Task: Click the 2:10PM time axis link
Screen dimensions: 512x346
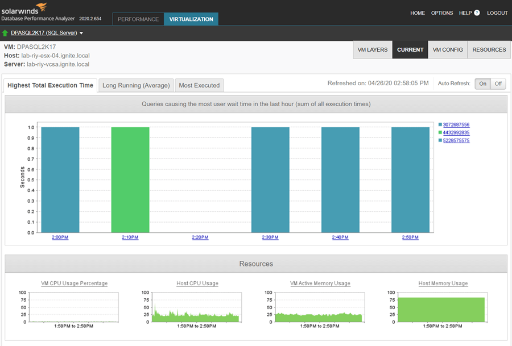Action: point(130,237)
